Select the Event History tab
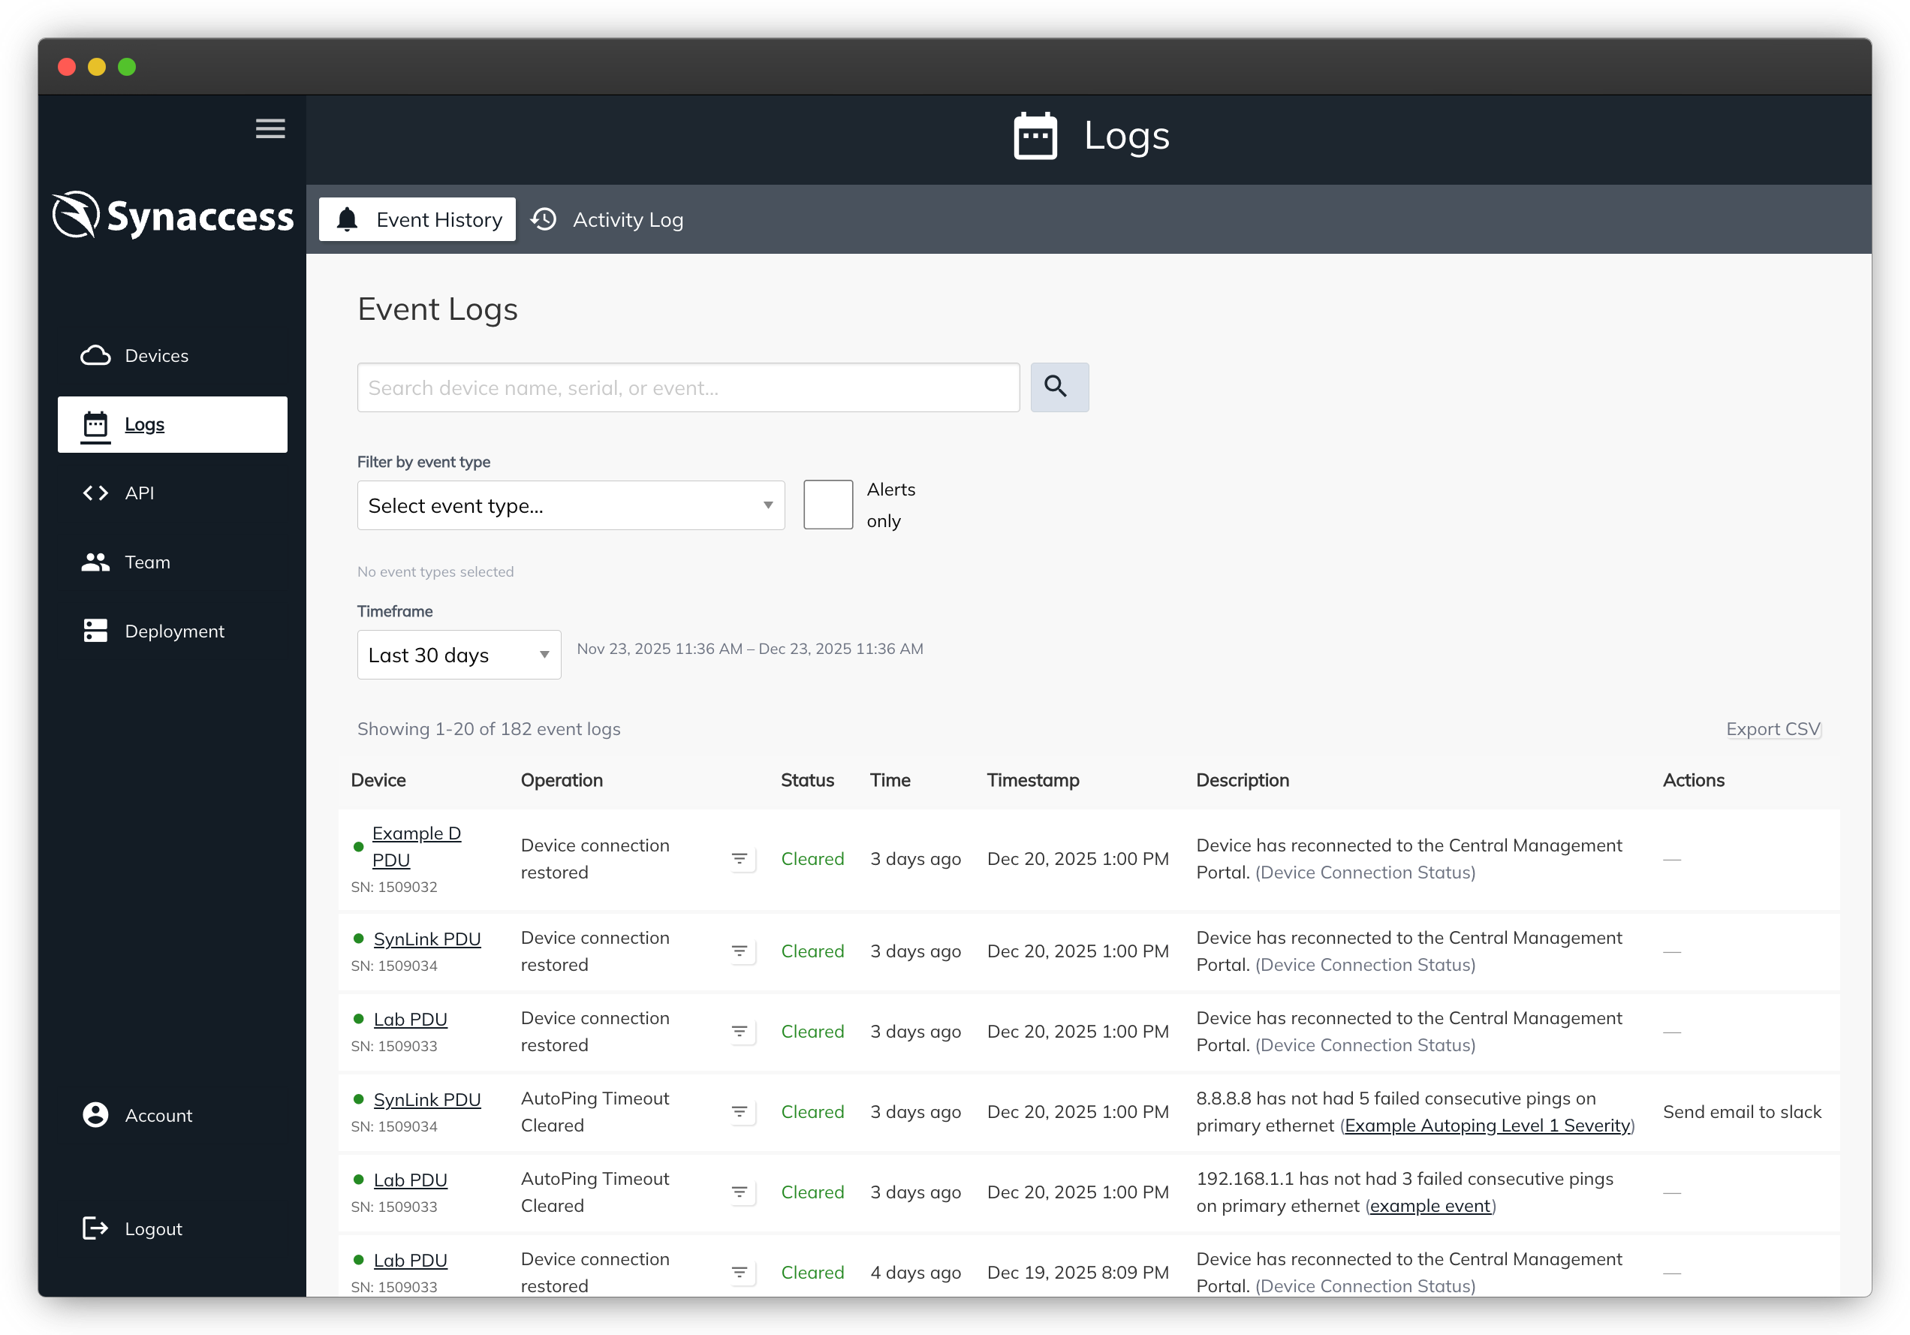Image resolution: width=1910 pixels, height=1335 pixels. pyautogui.click(x=417, y=221)
